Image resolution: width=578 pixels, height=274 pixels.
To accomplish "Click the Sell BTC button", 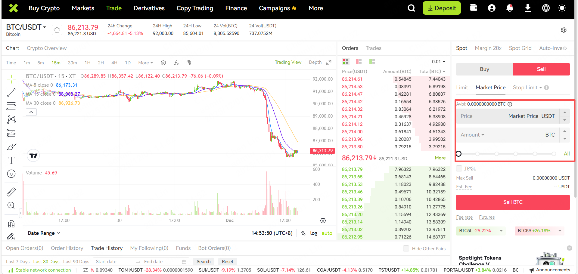I will pyautogui.click(x=513, y=202).
